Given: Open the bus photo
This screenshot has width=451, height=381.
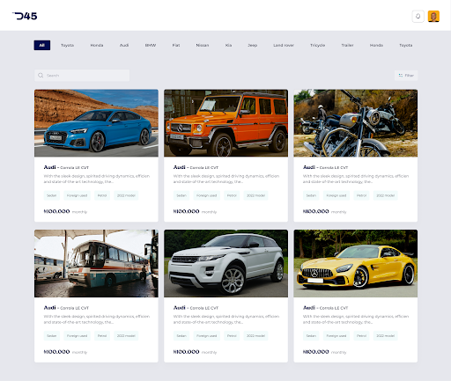Looking at the screenshot, I should click(96, 263).
